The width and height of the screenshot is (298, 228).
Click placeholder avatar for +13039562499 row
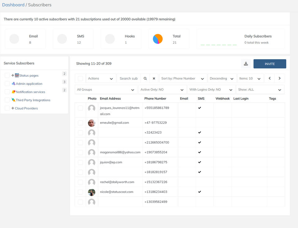point(92,202)
